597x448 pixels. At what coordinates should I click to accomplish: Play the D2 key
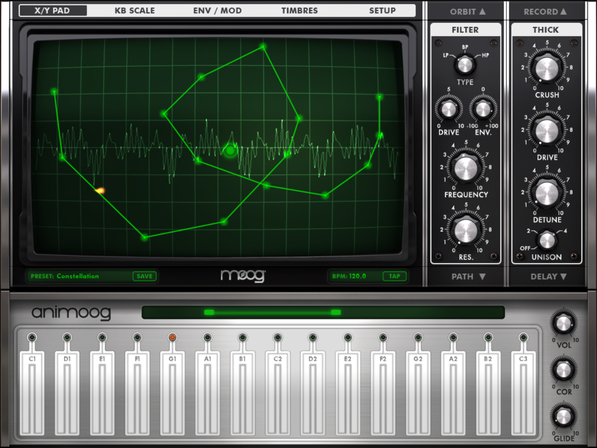point(313,393)
